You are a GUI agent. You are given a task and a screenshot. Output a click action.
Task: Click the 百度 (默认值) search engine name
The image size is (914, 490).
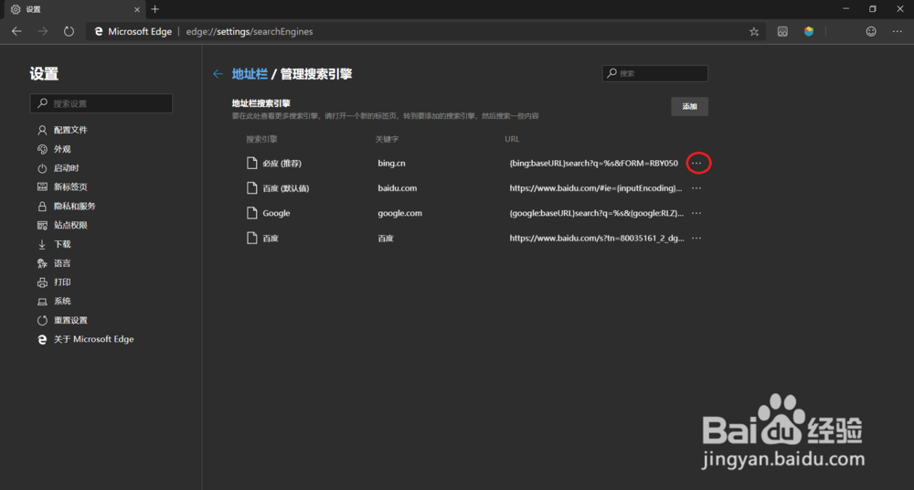pyautogui.click(x=285, y=188)
